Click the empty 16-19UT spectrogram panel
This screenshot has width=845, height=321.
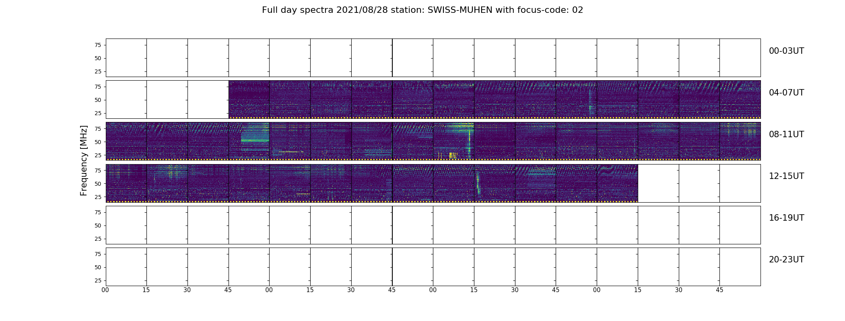point(433,225)
